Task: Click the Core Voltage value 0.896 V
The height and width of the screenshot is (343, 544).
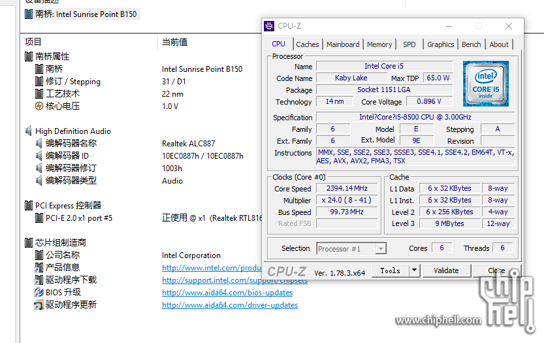Action: tap(429, 101)
